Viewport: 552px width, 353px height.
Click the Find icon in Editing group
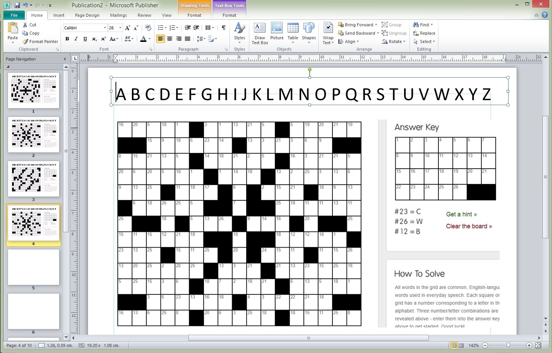tap(422, 24)
